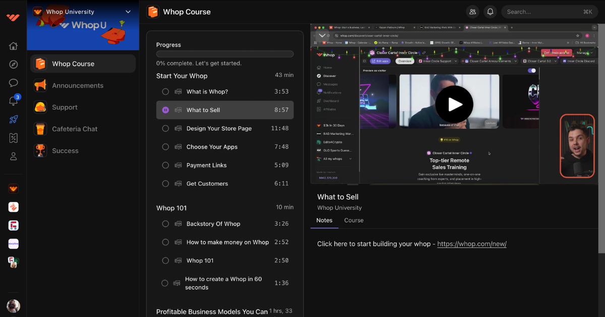
Task: Open the percent coupon icon in left rail
Action: [x=13, y=138]
